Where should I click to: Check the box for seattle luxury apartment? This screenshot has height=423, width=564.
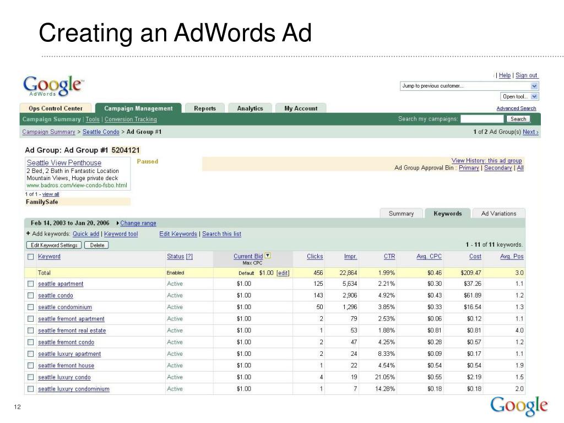tap(31, 354)
